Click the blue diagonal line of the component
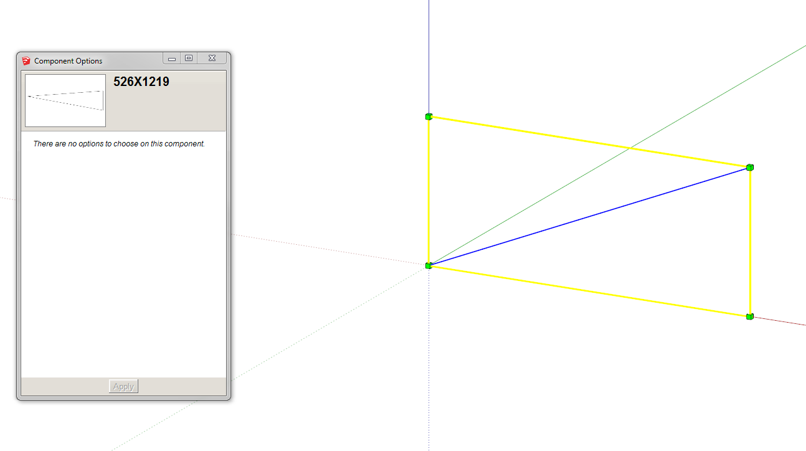The width and height of the screenshot is (806, 451). (x=589, y=216)
